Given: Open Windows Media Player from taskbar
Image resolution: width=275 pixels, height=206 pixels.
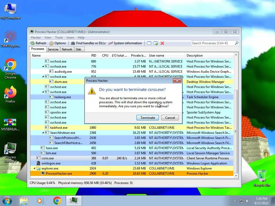Looking at the screenshot, I should pyautogui.click(x=40, y=201).
